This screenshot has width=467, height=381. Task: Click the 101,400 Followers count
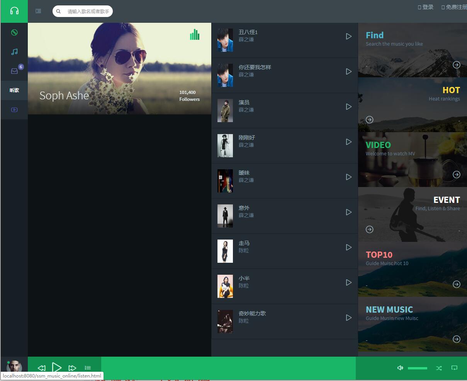[x=189, y=96]
